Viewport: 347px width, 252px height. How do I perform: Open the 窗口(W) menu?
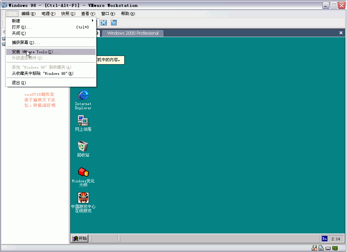pyautogui.click(x=108, y=14)
